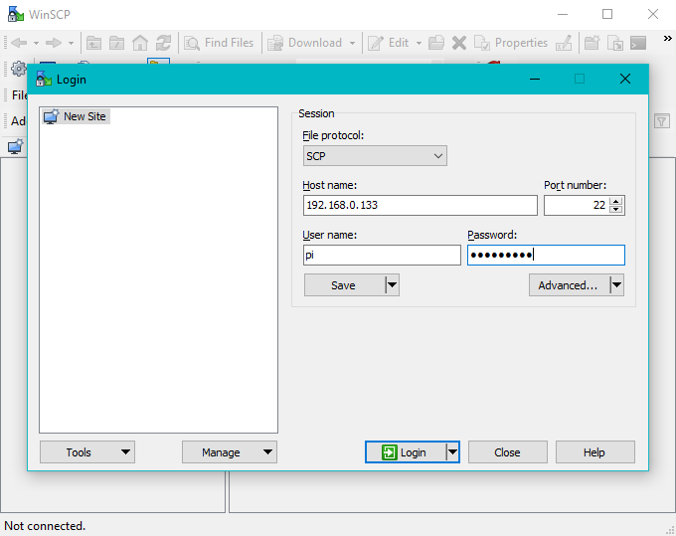Open the back history dropdown arrow
The height and width of the screenshot is (536, 676).
[x=36, y=43]
